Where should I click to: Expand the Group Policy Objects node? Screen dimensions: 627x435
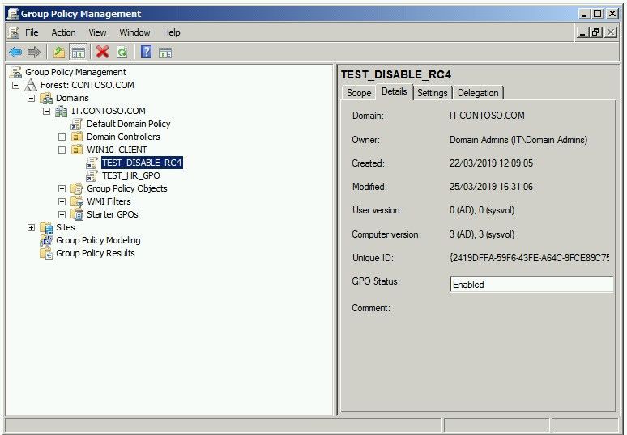coord(62,188)
